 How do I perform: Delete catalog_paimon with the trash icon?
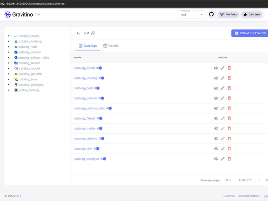(x=229, y=98)
